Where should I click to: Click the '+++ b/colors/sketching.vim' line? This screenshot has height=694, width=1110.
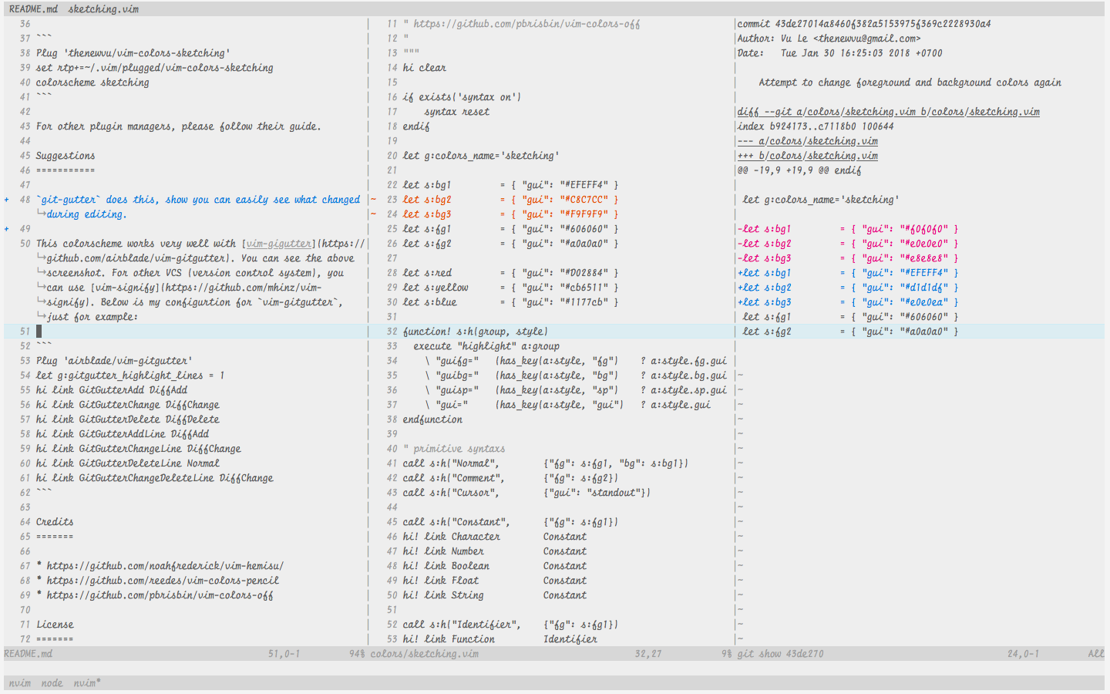[x=807, y=156]
